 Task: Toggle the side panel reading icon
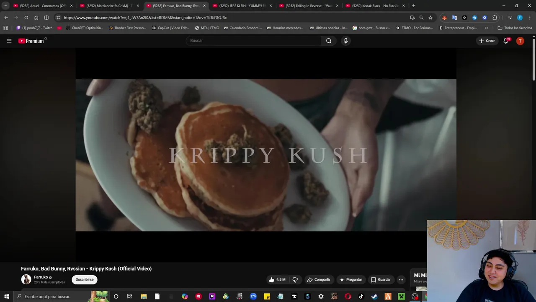[x=46, y=18]
